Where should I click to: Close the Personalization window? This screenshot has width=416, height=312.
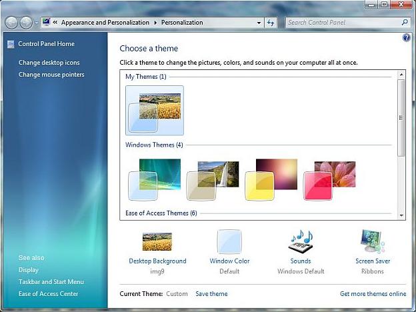click(x=401, y=5)
